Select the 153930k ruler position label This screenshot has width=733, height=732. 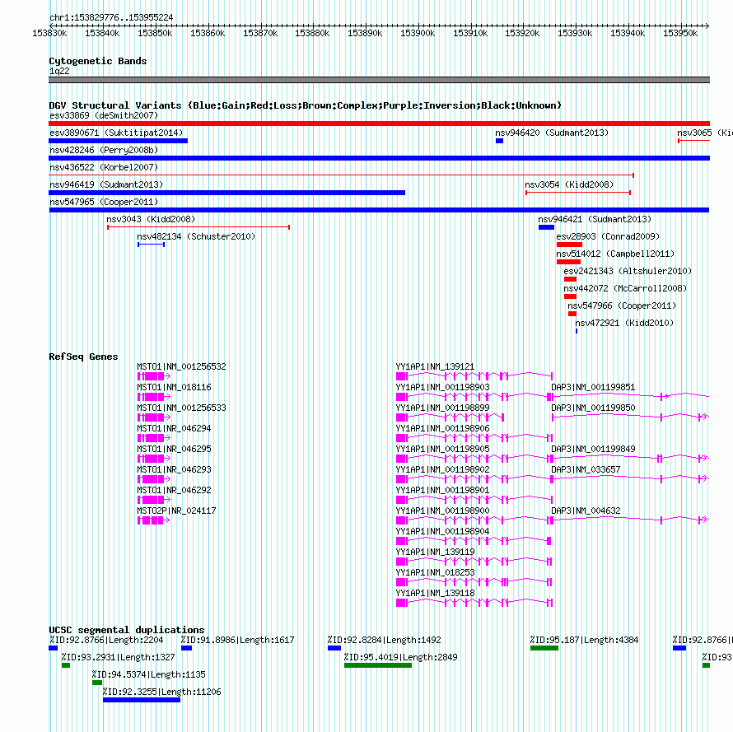(x=575, y=34)
